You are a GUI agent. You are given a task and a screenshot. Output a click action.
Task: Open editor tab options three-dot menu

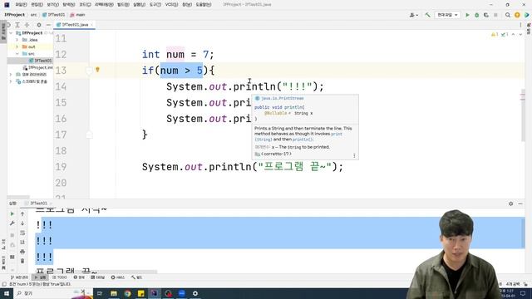point(520,25)
